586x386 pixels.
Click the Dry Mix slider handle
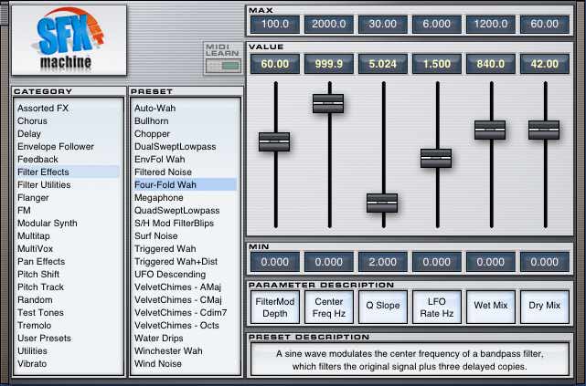(544, 130)
